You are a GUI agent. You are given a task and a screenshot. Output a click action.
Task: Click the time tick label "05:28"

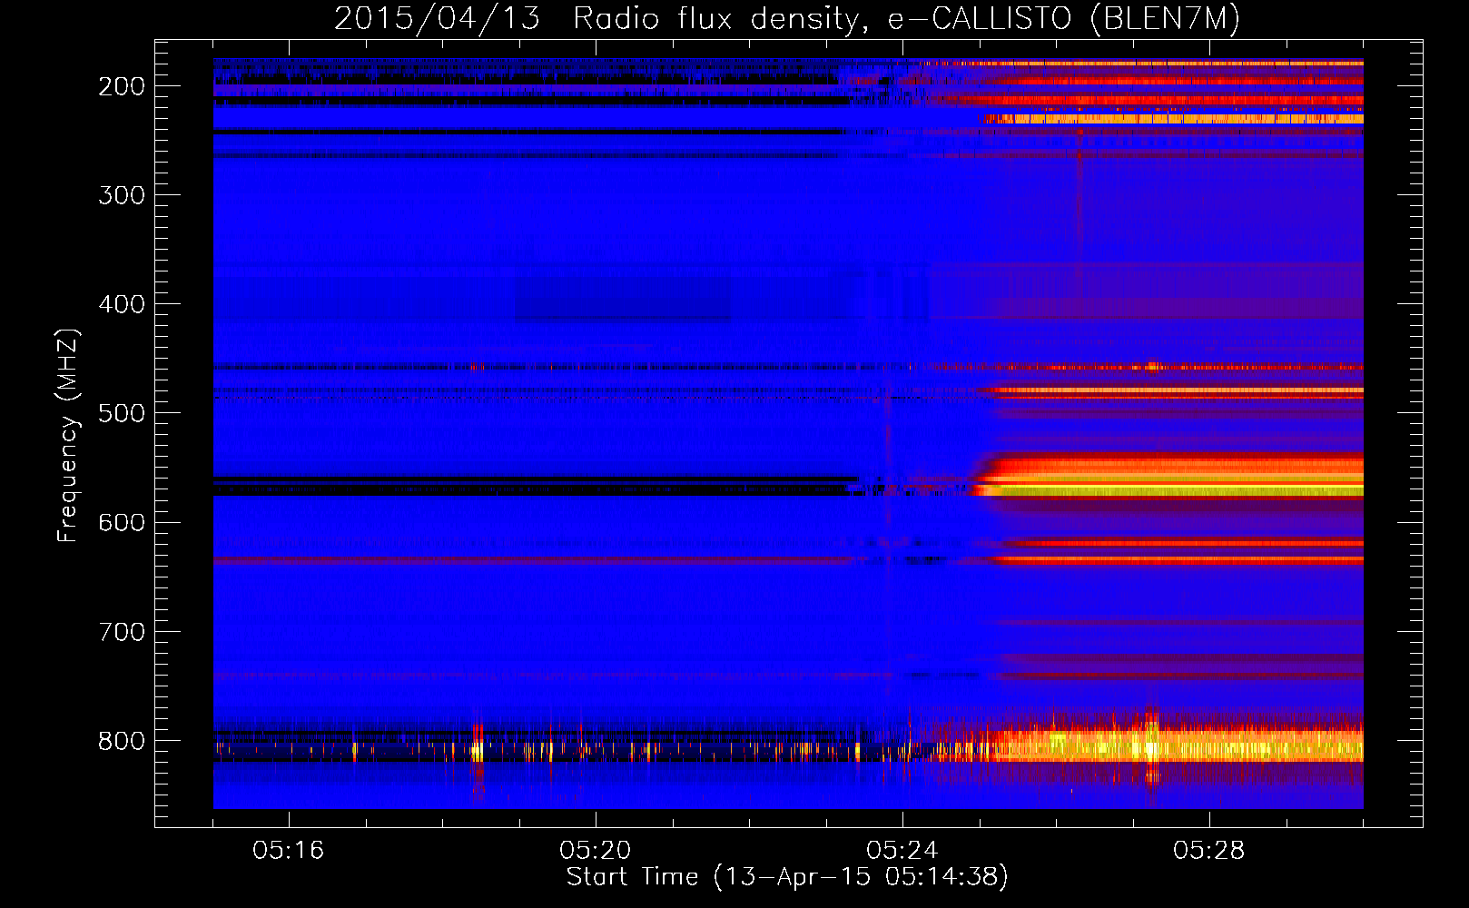[1208, 851]
